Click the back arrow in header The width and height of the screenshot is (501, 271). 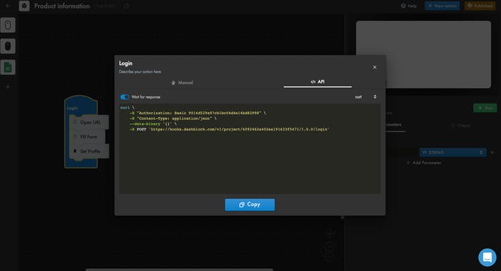point(8,6)
